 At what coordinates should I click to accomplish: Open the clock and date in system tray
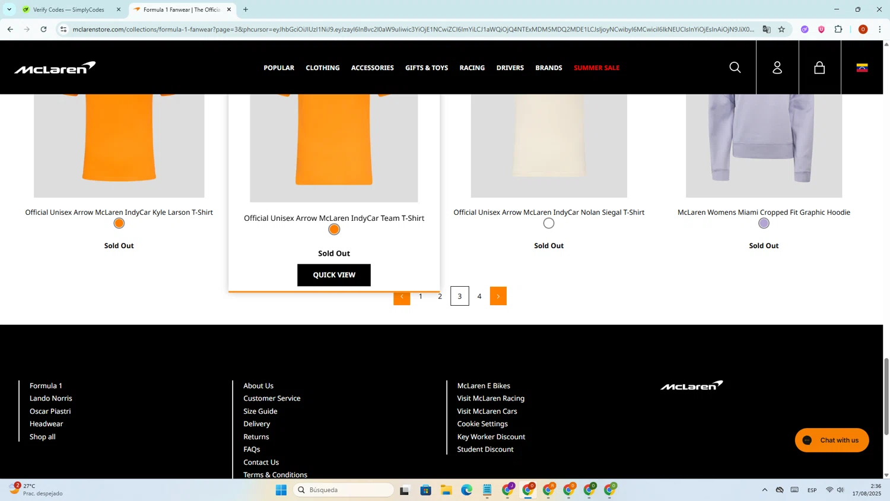867,490
